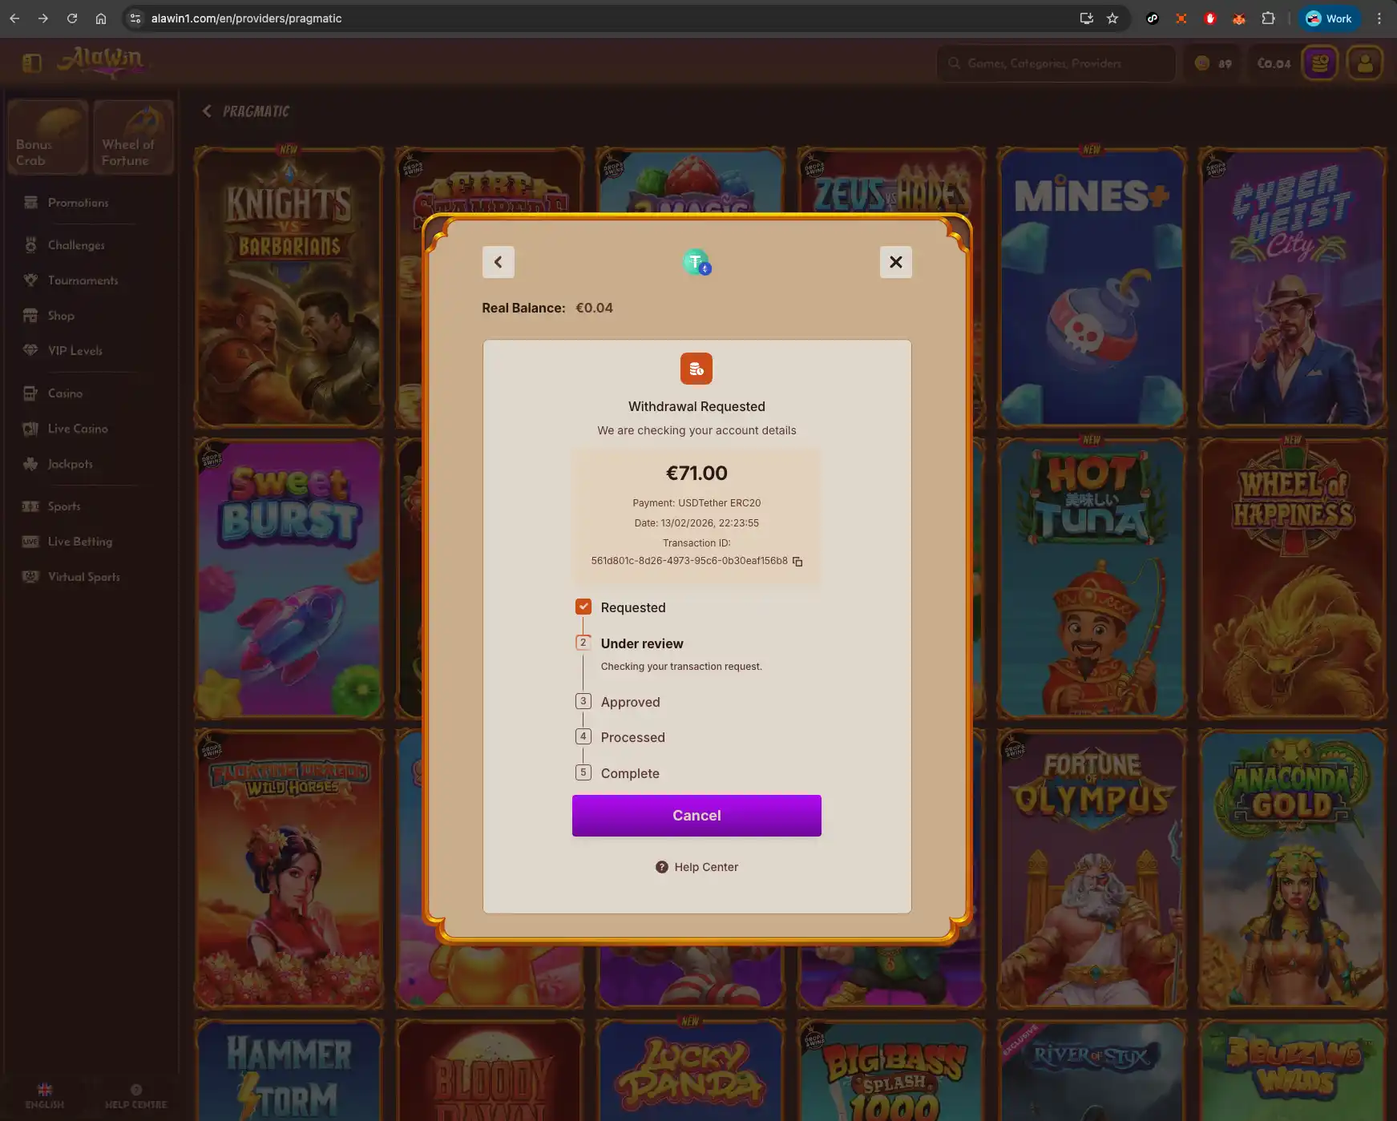Open the Wheel of Happiness game
Screen dimensions: 1397x1121
pos(1292,578)
